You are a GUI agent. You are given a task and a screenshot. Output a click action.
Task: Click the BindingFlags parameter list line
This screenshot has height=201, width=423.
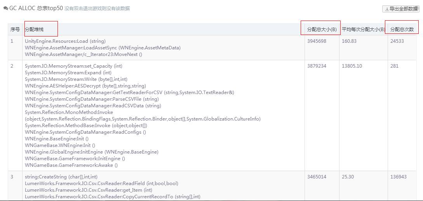[143, 119]
